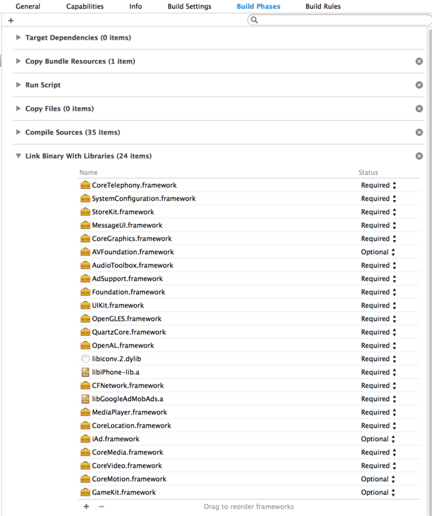Screen dimensions: 432x516
Task: Open OpenAL.framework status popup
Action: pos(379,345)
